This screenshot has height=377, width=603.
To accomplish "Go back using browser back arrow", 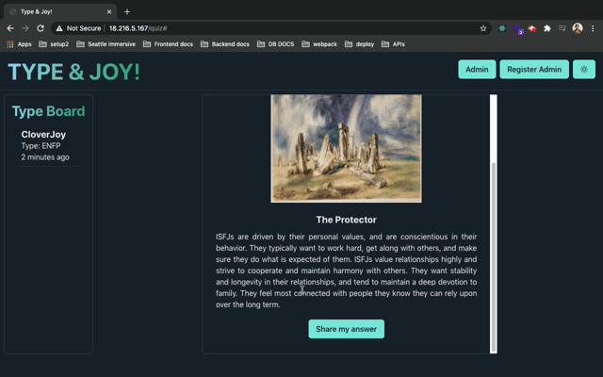I will (10, 28).
